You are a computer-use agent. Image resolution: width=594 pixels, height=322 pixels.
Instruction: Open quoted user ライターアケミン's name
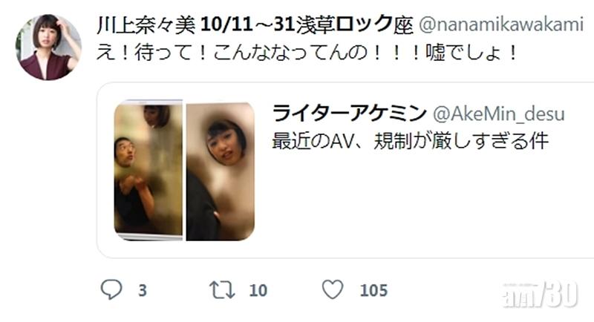[x=349, y=113]
